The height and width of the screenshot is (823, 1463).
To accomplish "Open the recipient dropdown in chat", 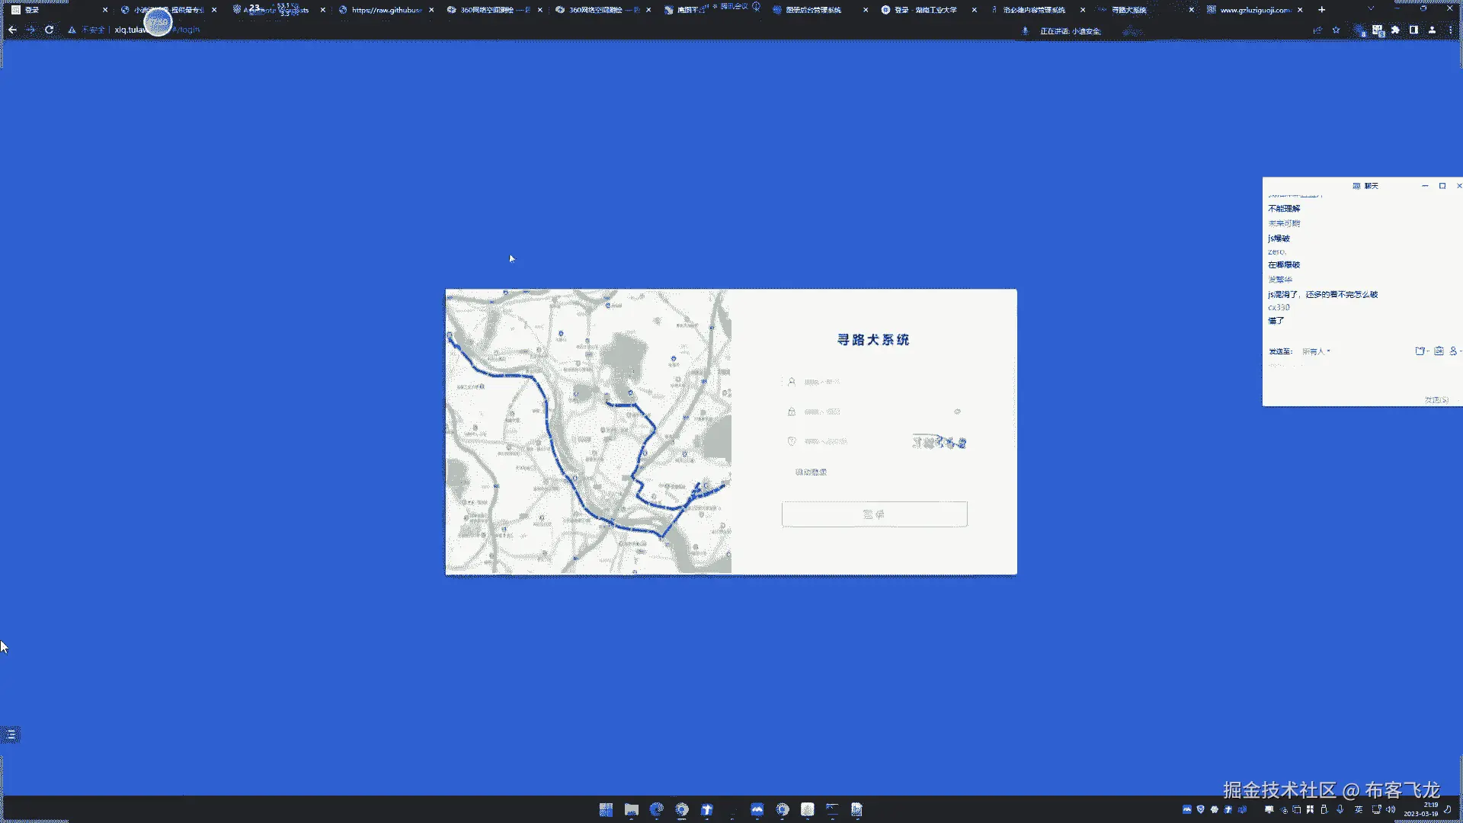I will (1316, 351).
